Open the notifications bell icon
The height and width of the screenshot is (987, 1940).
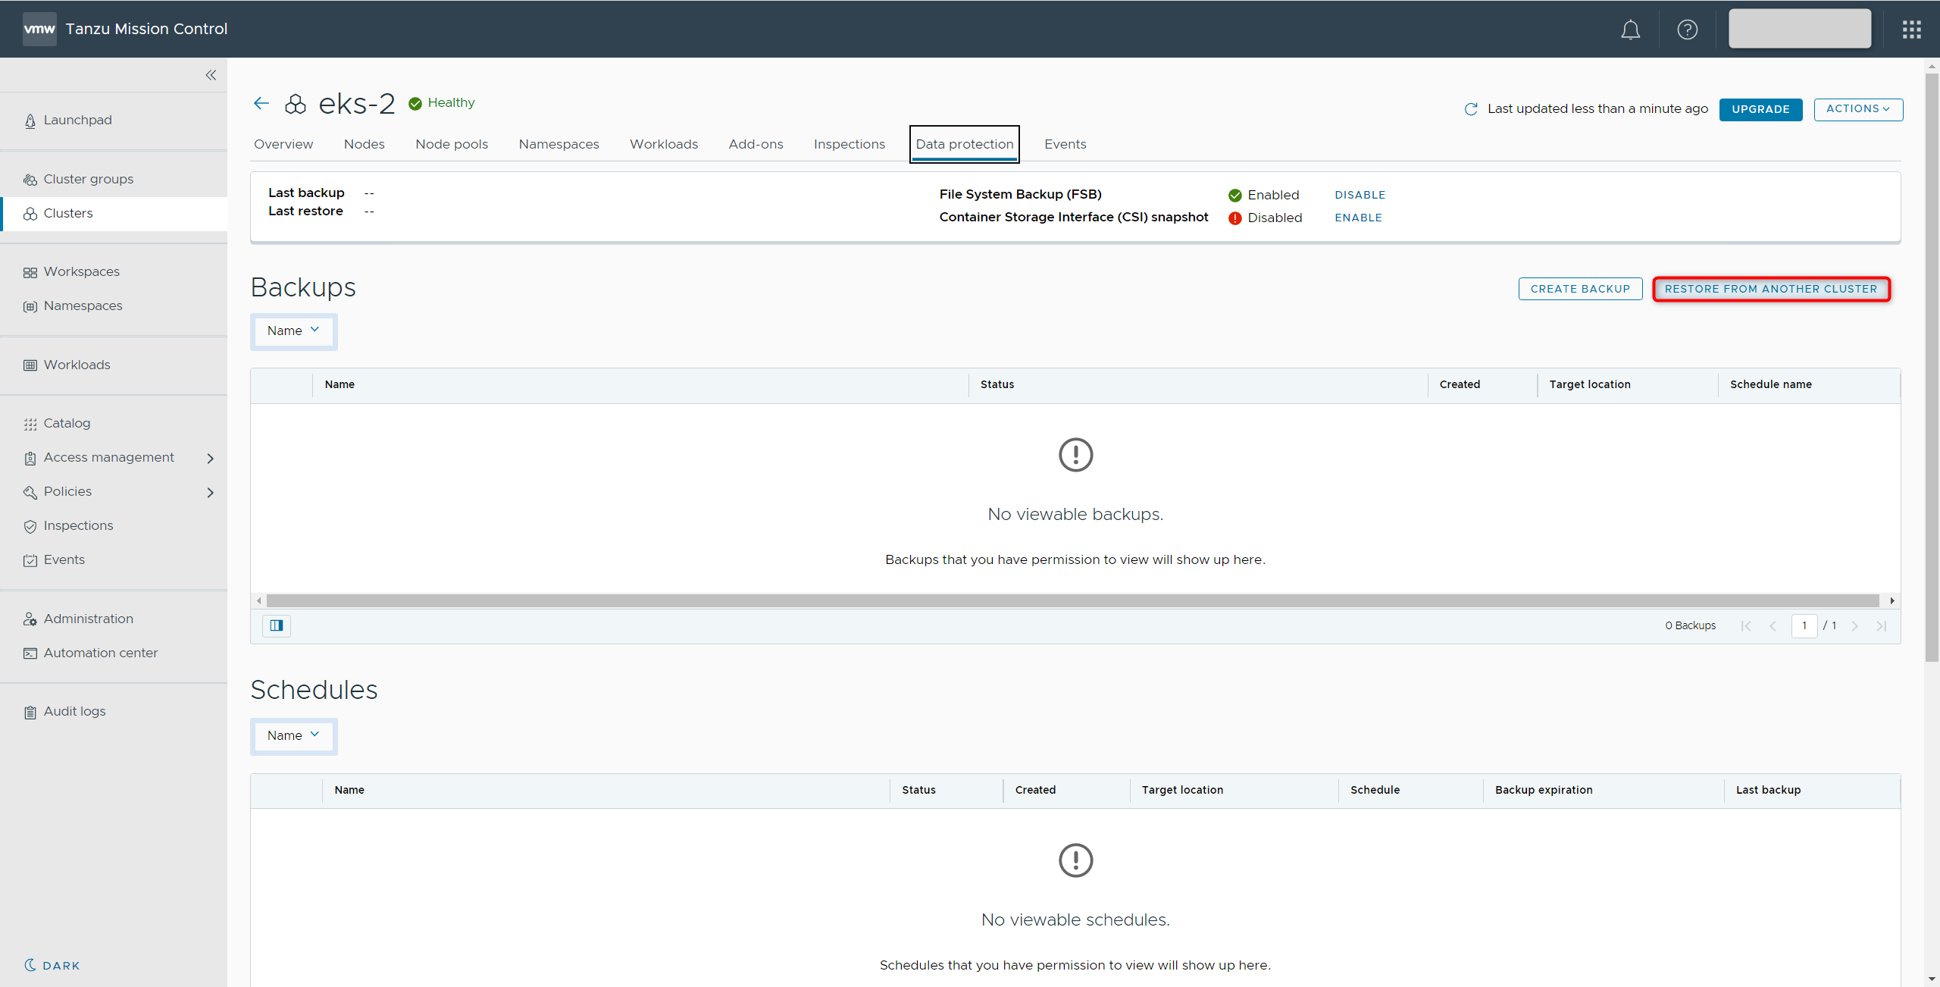tap(1630, 30)
